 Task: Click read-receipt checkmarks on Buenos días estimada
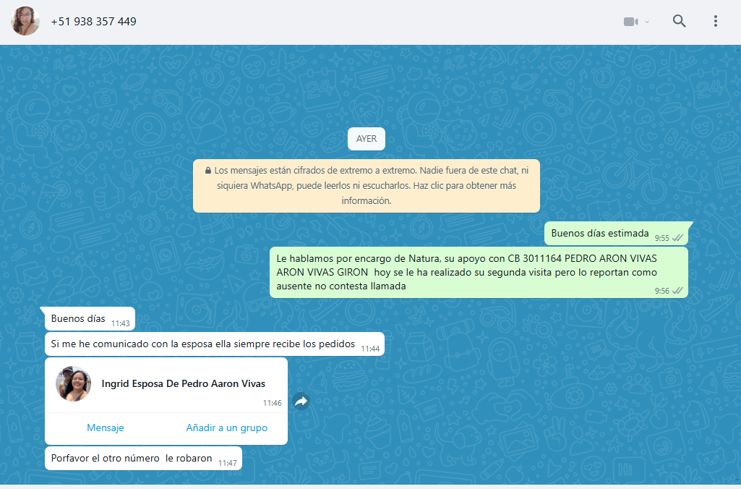(x=677, y=238)
